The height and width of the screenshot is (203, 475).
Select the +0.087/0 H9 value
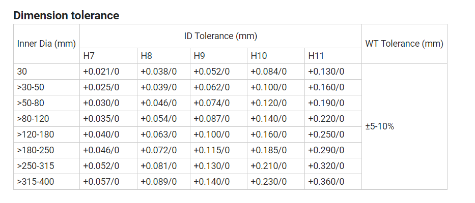tap(212, 119)
